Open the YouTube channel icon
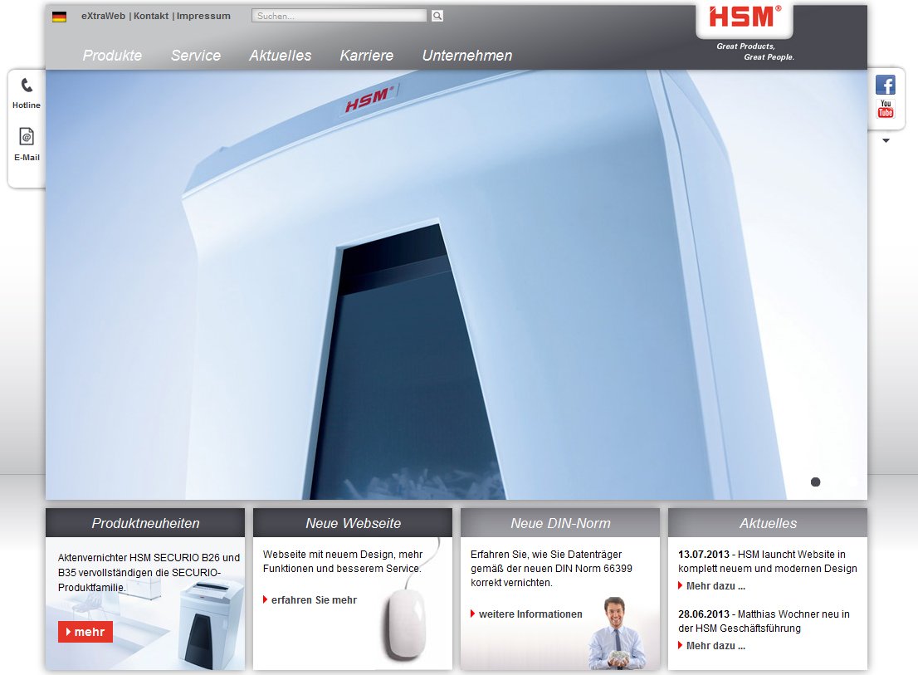This screenshot has height=675, width=918. tap(885, 109)
